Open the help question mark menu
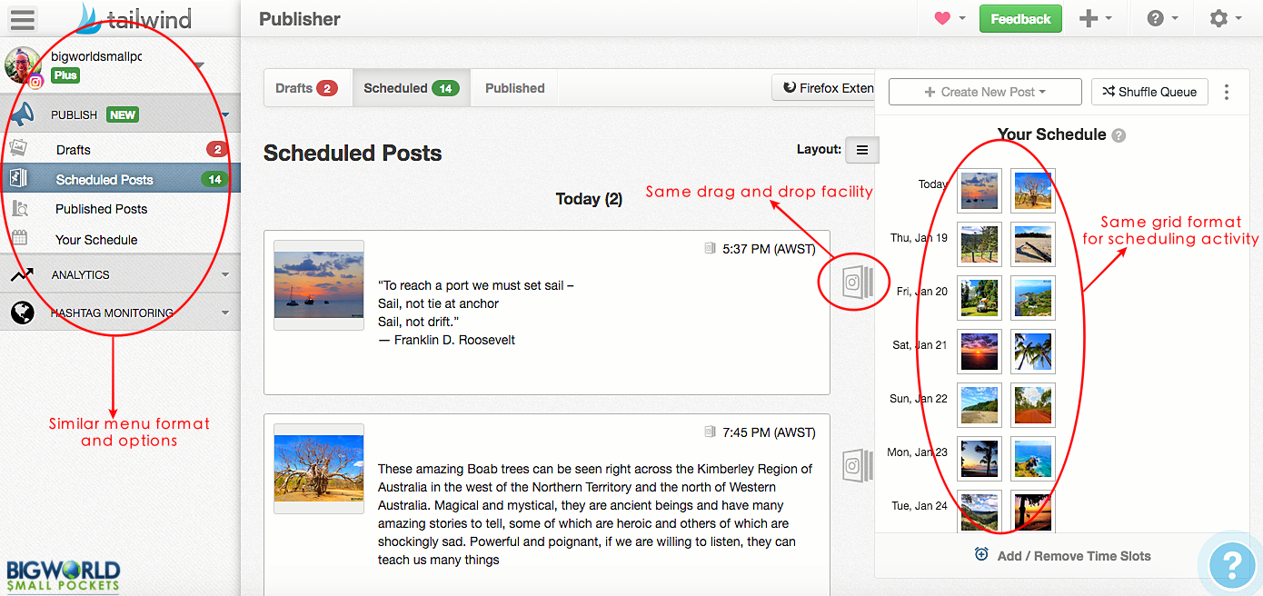 (x=1156, y=18)
